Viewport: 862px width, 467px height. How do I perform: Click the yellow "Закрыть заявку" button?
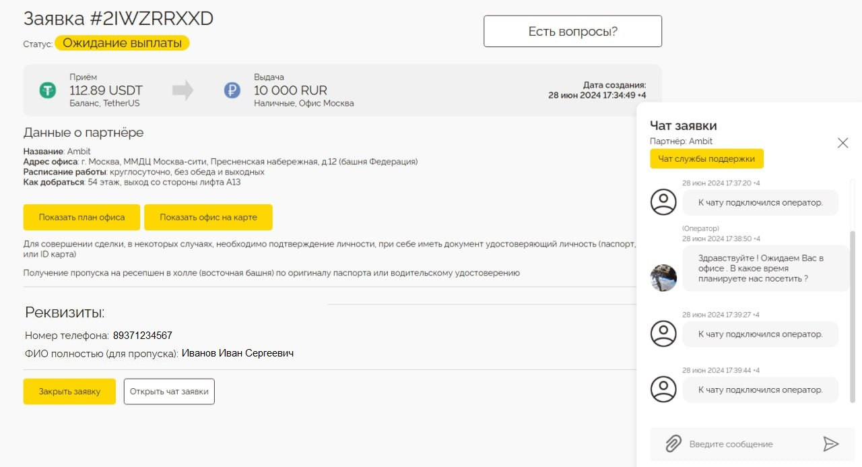tap(69, 392)
